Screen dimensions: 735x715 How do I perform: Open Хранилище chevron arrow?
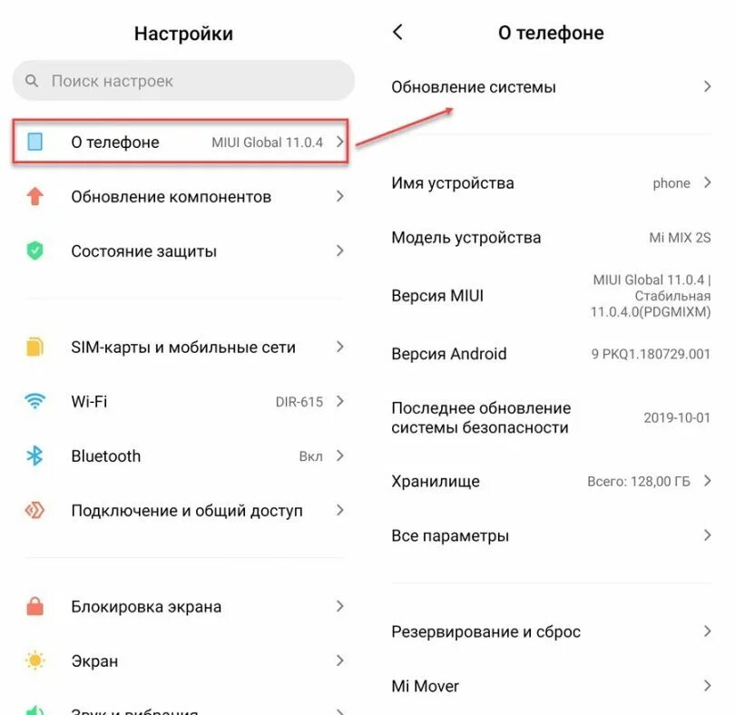pyautogui.click(x=708, y=481)
